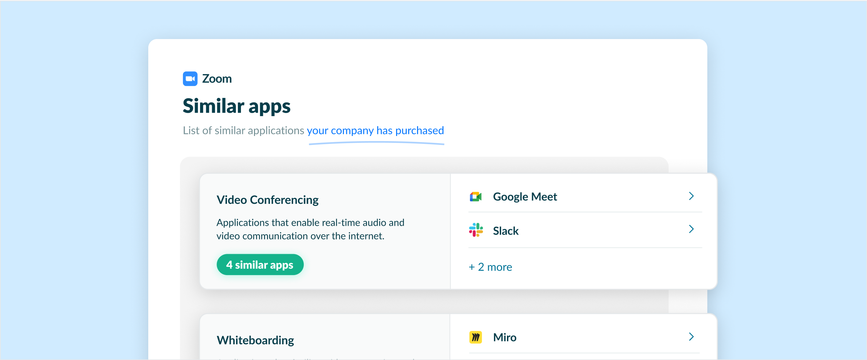Image resolution: width=867 pixels, height=360 pixels.
Task: Click the 'Zoom' app name text
Action: point(217,79)
